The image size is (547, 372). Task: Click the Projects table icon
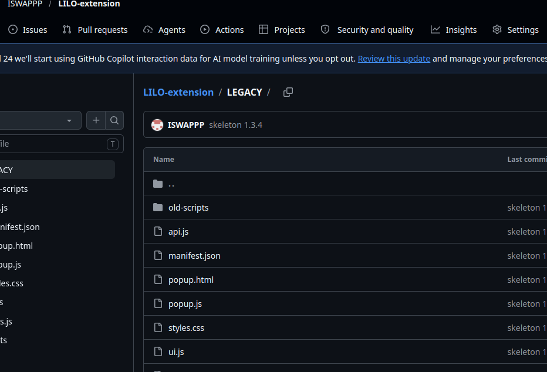264,30
